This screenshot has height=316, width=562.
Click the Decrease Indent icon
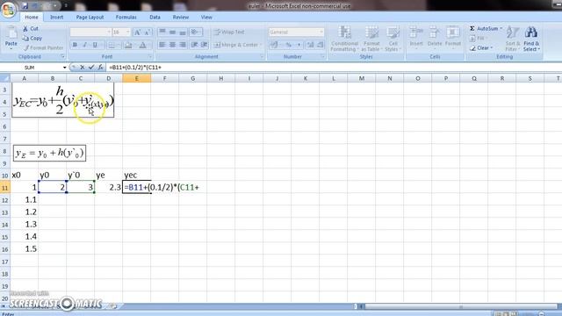coord(194,45)
